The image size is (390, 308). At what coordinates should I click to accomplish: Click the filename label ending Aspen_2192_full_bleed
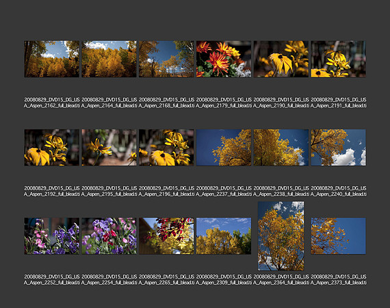pyautogui.click(x=52, y=191)
